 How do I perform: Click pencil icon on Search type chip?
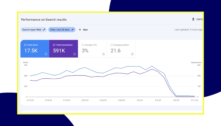pos(44,30)
